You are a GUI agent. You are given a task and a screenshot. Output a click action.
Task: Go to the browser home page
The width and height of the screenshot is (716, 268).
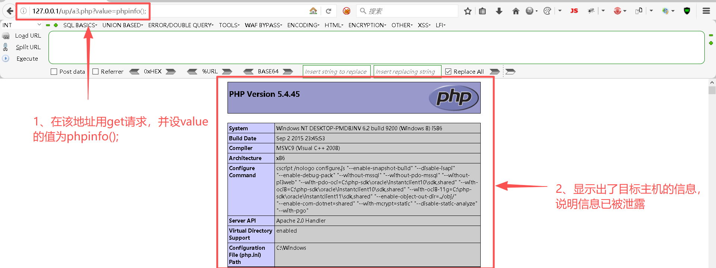click(x=516, y=11)
